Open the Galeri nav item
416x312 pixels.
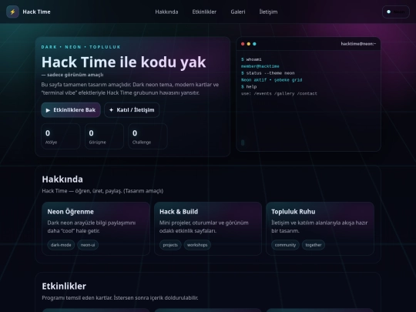[238, 12]
